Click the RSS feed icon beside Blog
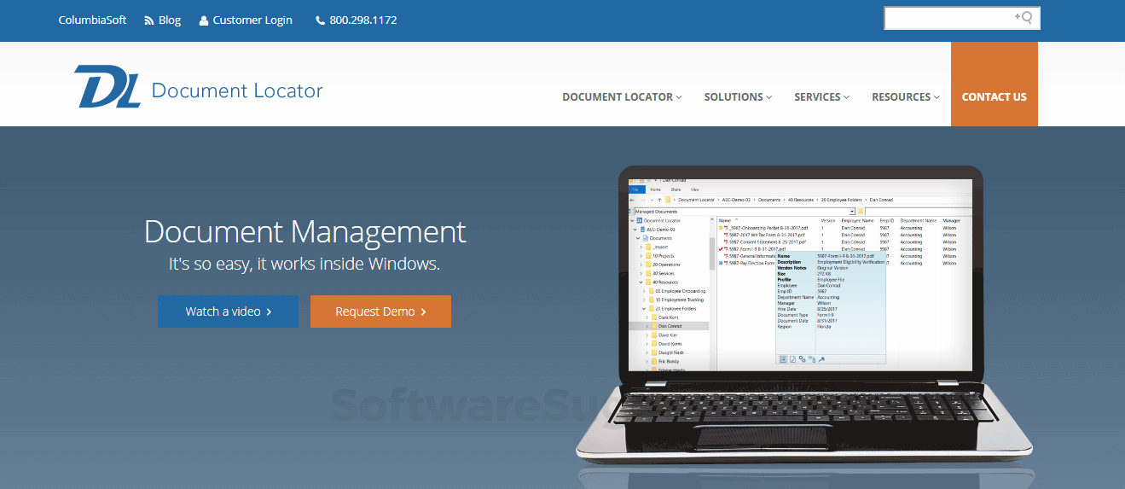This screenshot has height=489, width=1125. [x=149, y=20]
